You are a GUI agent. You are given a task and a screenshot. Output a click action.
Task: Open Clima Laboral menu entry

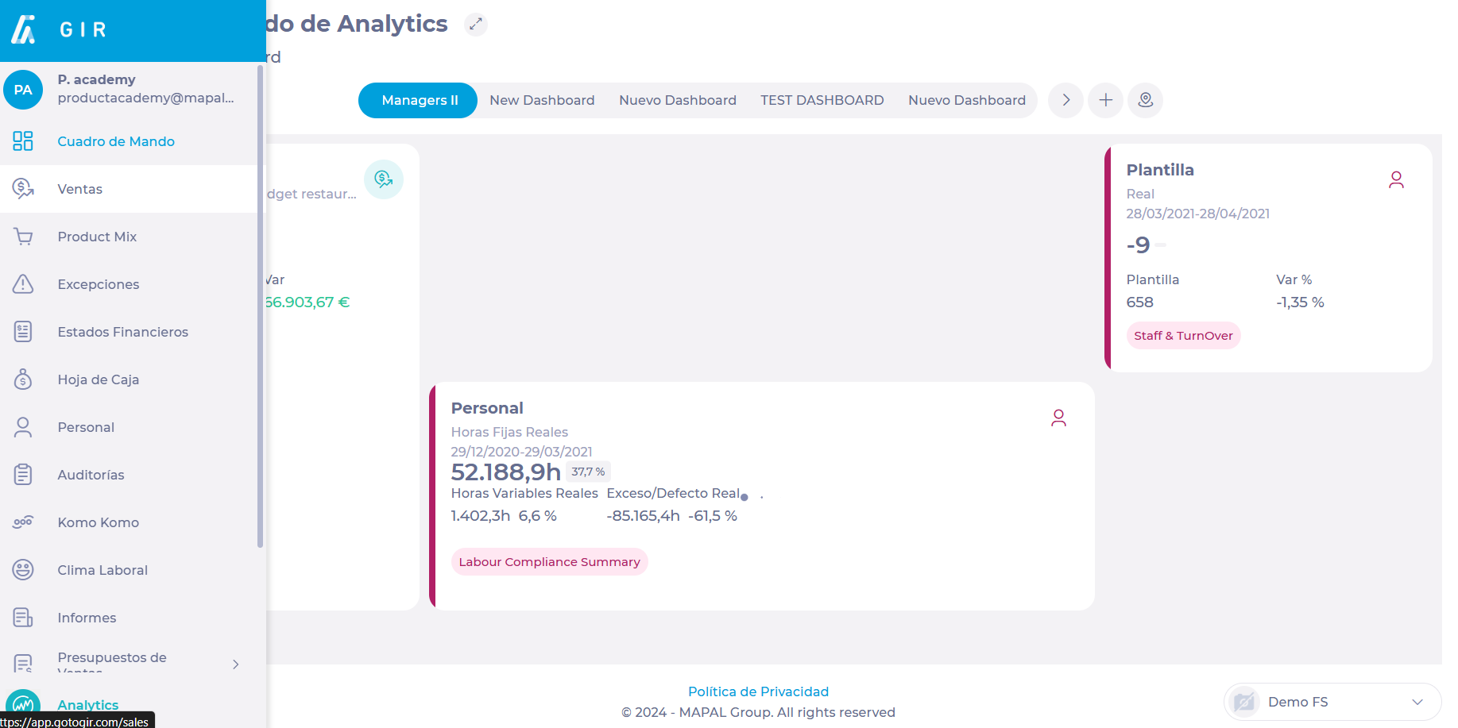coord(128,570)
